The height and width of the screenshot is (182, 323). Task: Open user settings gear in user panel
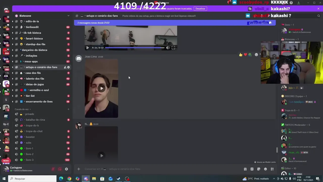pos(66,169)
